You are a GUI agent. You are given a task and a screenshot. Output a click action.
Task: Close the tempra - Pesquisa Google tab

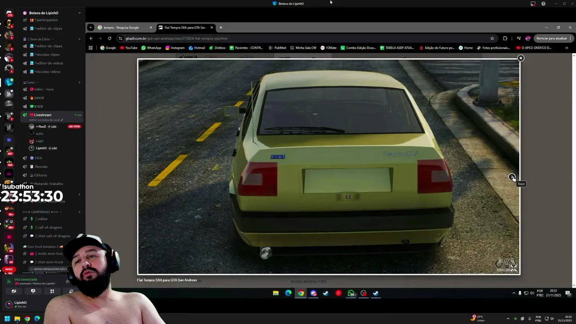pos(151,27)
